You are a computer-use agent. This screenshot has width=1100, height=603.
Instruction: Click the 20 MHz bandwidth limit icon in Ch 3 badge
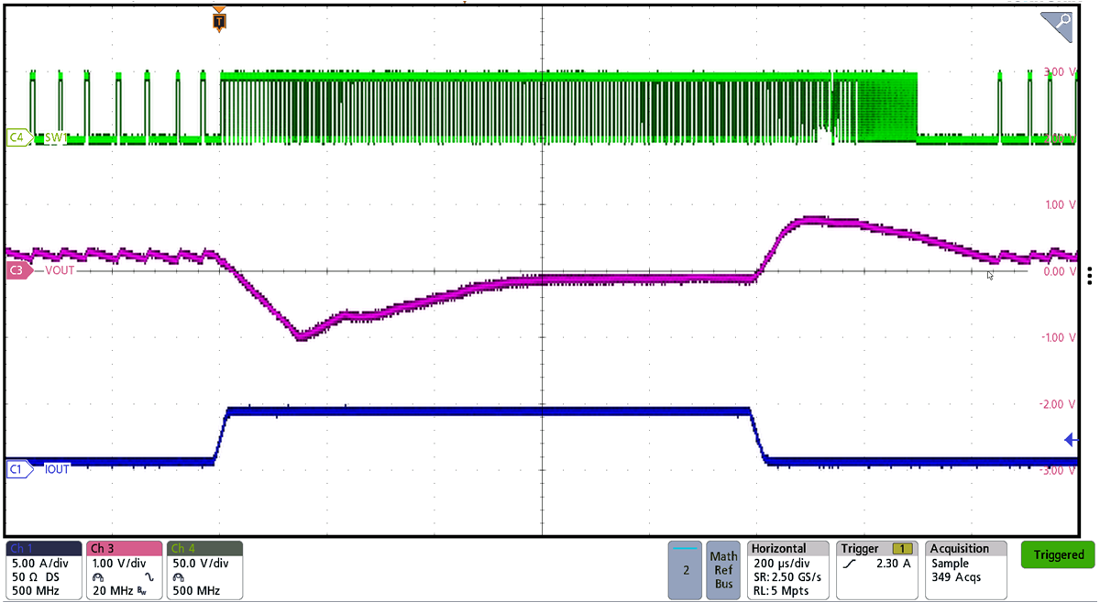pyautogui.click(x=142, y=590)
